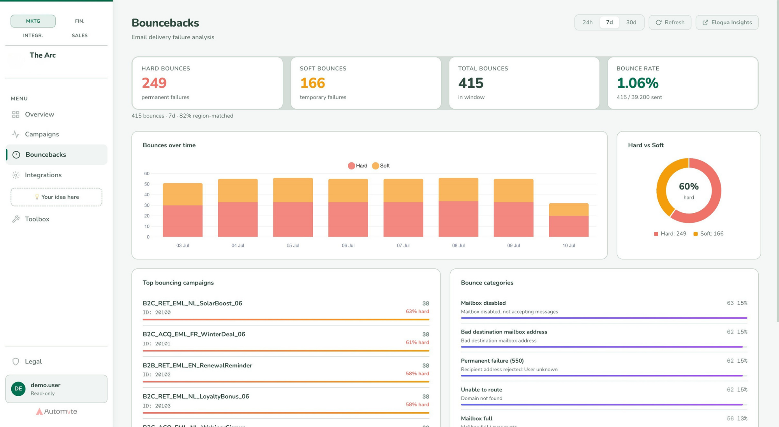
Task: Switch to the MKTG workspace tab
Action: coord(33,21)
